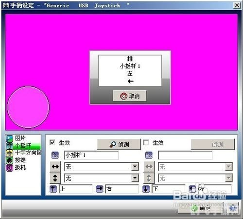Click the left Abc name icon
This screenshot has height=219, width=243.
pos(55,155)
